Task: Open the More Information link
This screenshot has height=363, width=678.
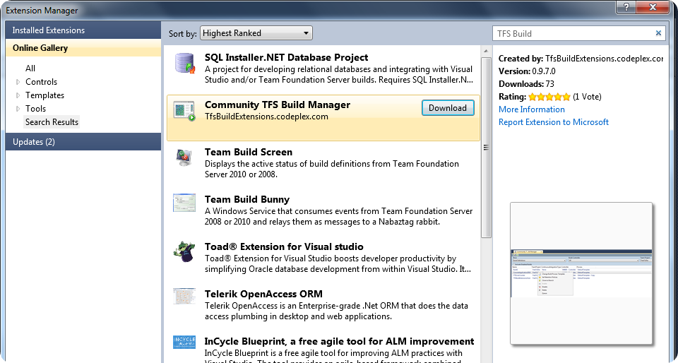Action: pos(531,109)
